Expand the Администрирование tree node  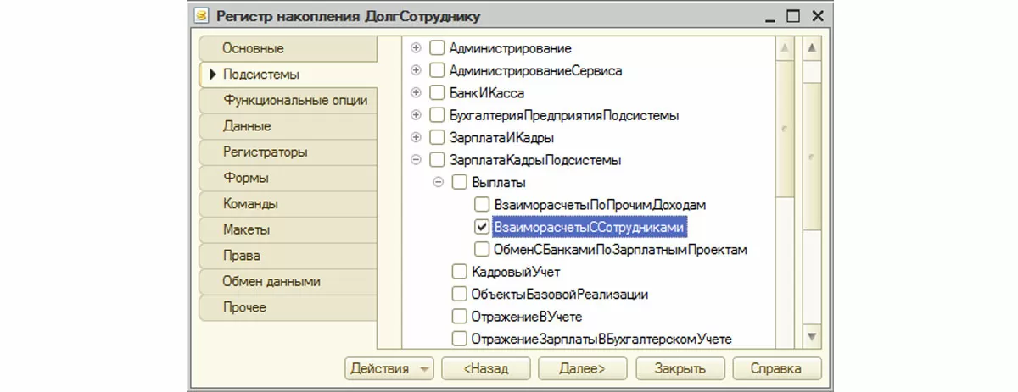click(416, 48)
